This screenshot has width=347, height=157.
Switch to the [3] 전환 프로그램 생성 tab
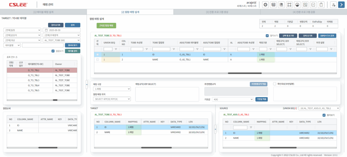tap(217, 12)
